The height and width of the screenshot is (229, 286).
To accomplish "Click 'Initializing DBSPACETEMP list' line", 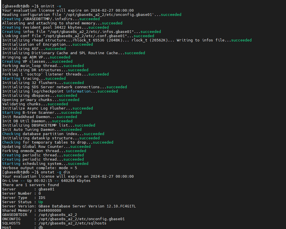I will 48,125.
